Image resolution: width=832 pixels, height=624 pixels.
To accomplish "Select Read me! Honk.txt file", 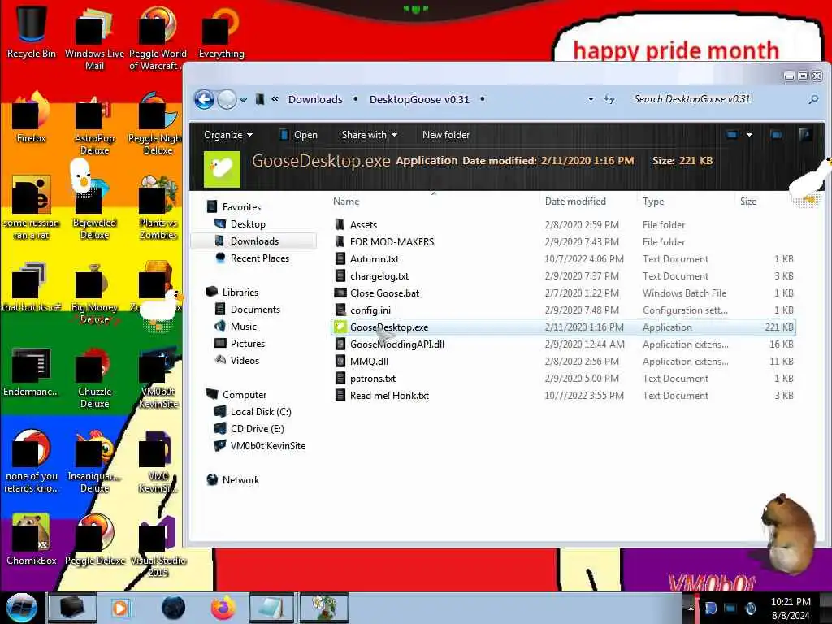I will [x=389, y=396].
